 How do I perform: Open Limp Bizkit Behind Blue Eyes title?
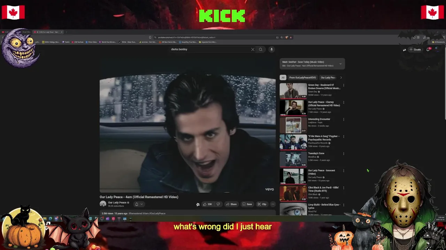(324, 206)
